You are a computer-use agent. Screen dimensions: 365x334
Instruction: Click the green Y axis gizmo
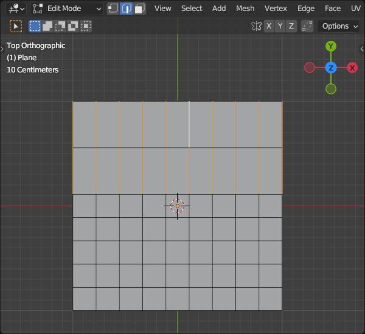coord(331,46)
